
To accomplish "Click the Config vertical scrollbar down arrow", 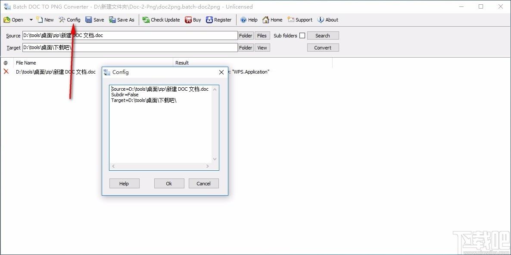I will point(215,159).
